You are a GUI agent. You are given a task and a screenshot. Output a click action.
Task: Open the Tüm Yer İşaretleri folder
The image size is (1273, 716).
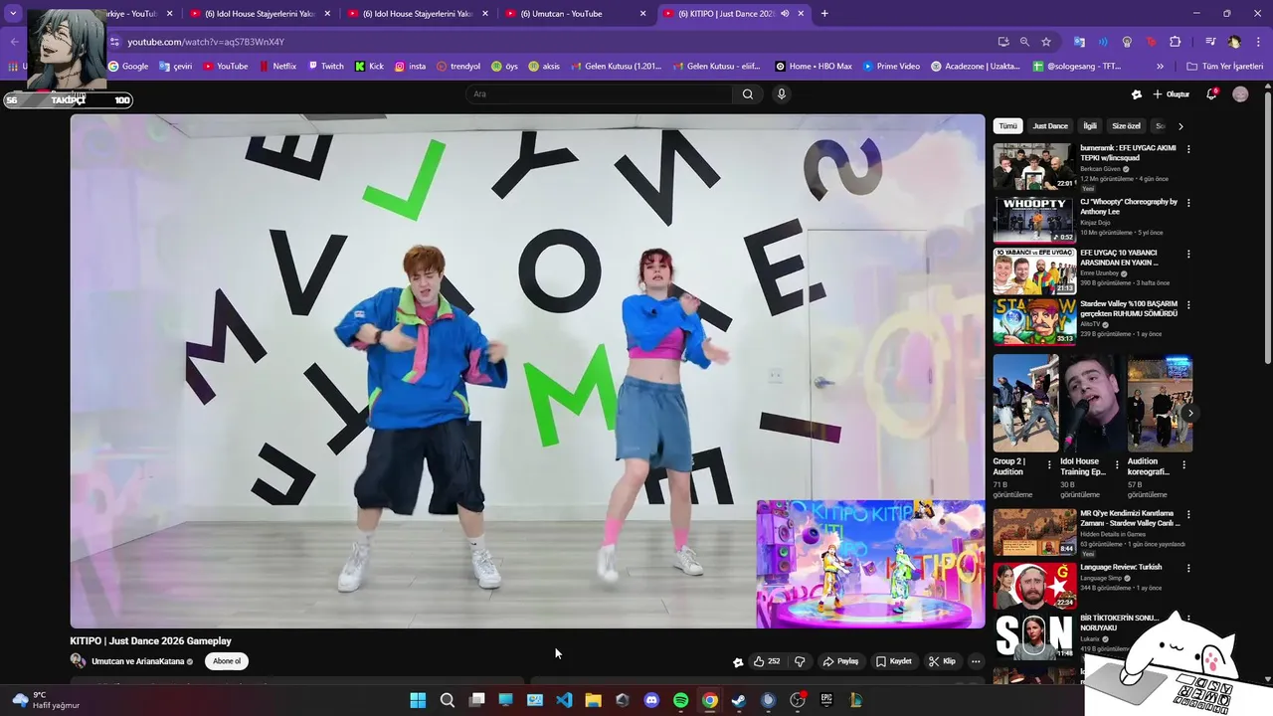tap(1224, 67)
